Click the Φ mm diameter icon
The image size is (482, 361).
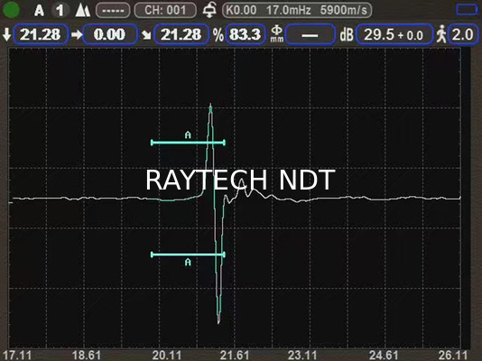(x=277, y=34)
